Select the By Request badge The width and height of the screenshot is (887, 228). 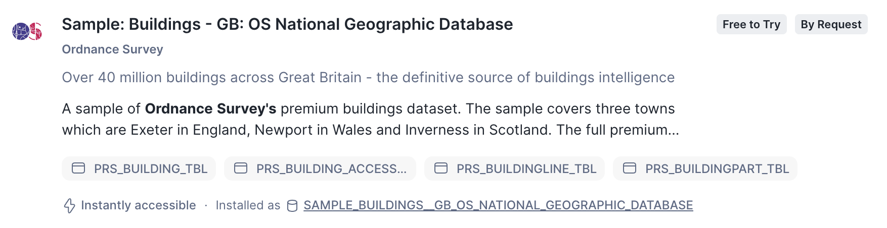tap(831, 24)
